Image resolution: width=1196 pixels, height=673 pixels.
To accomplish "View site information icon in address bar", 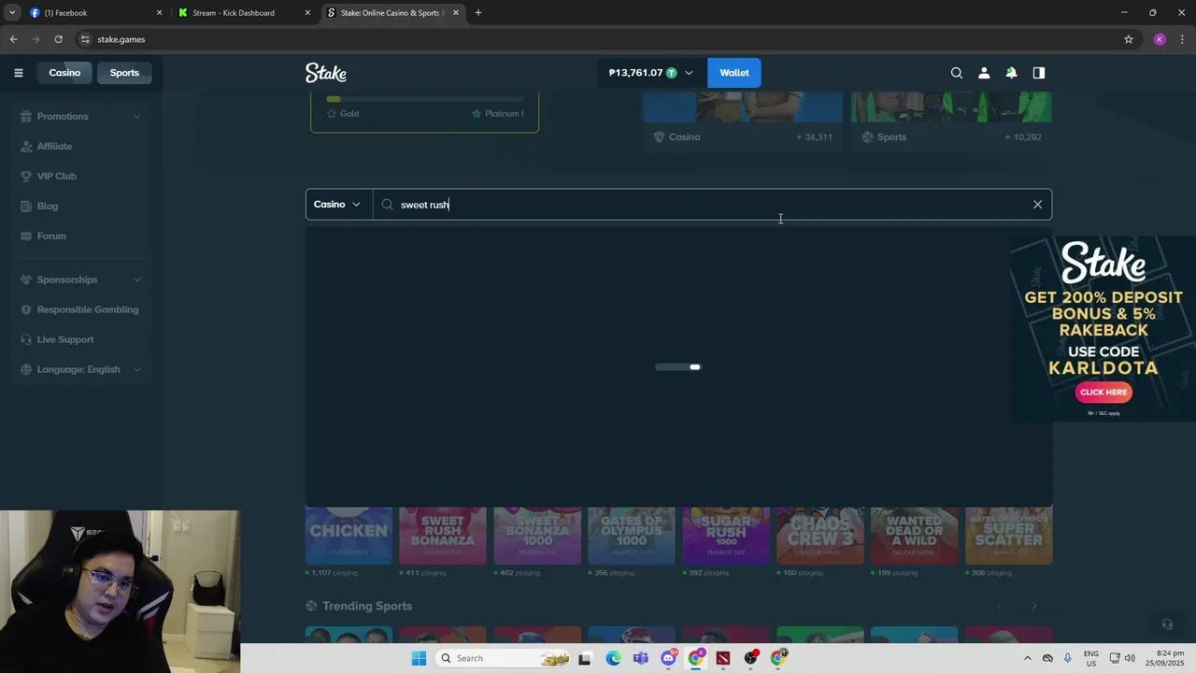I will click(x=85, y=39).
